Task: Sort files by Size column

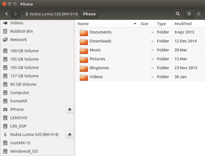Action: [144, 24]
